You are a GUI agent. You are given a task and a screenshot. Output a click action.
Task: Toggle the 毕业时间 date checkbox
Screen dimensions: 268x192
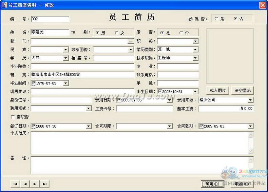coord(34,83)
